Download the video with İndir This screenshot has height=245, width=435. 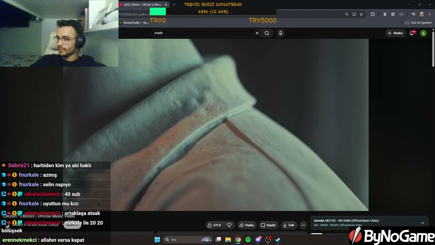tap(289, 225)
